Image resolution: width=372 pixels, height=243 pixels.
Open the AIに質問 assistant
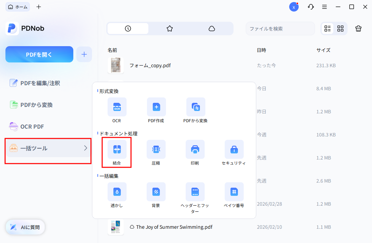(25, 227)
